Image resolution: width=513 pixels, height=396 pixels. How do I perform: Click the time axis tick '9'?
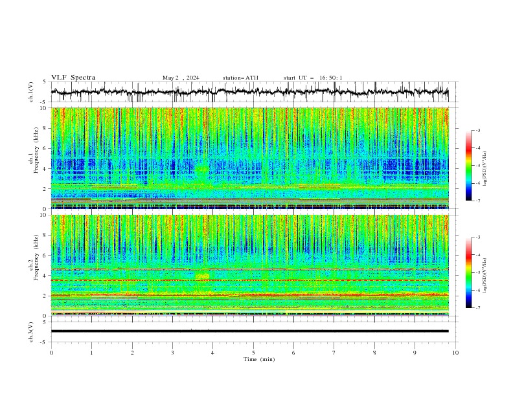coord(415,353)
